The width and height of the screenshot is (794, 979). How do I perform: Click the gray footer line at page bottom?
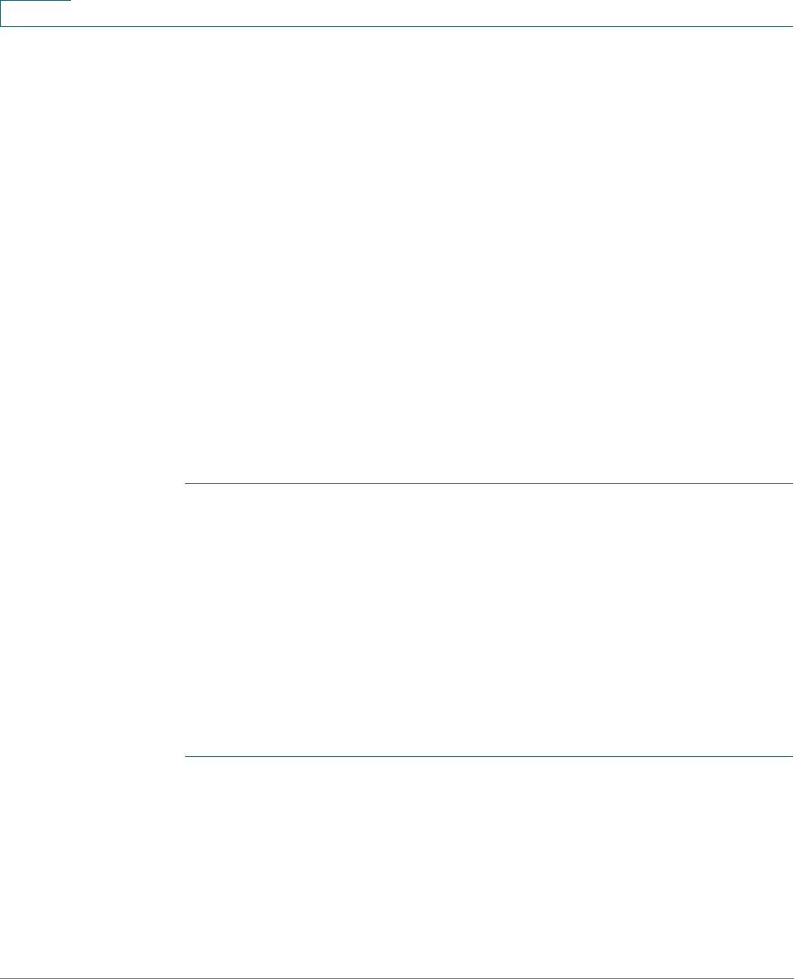pos(397,978)
